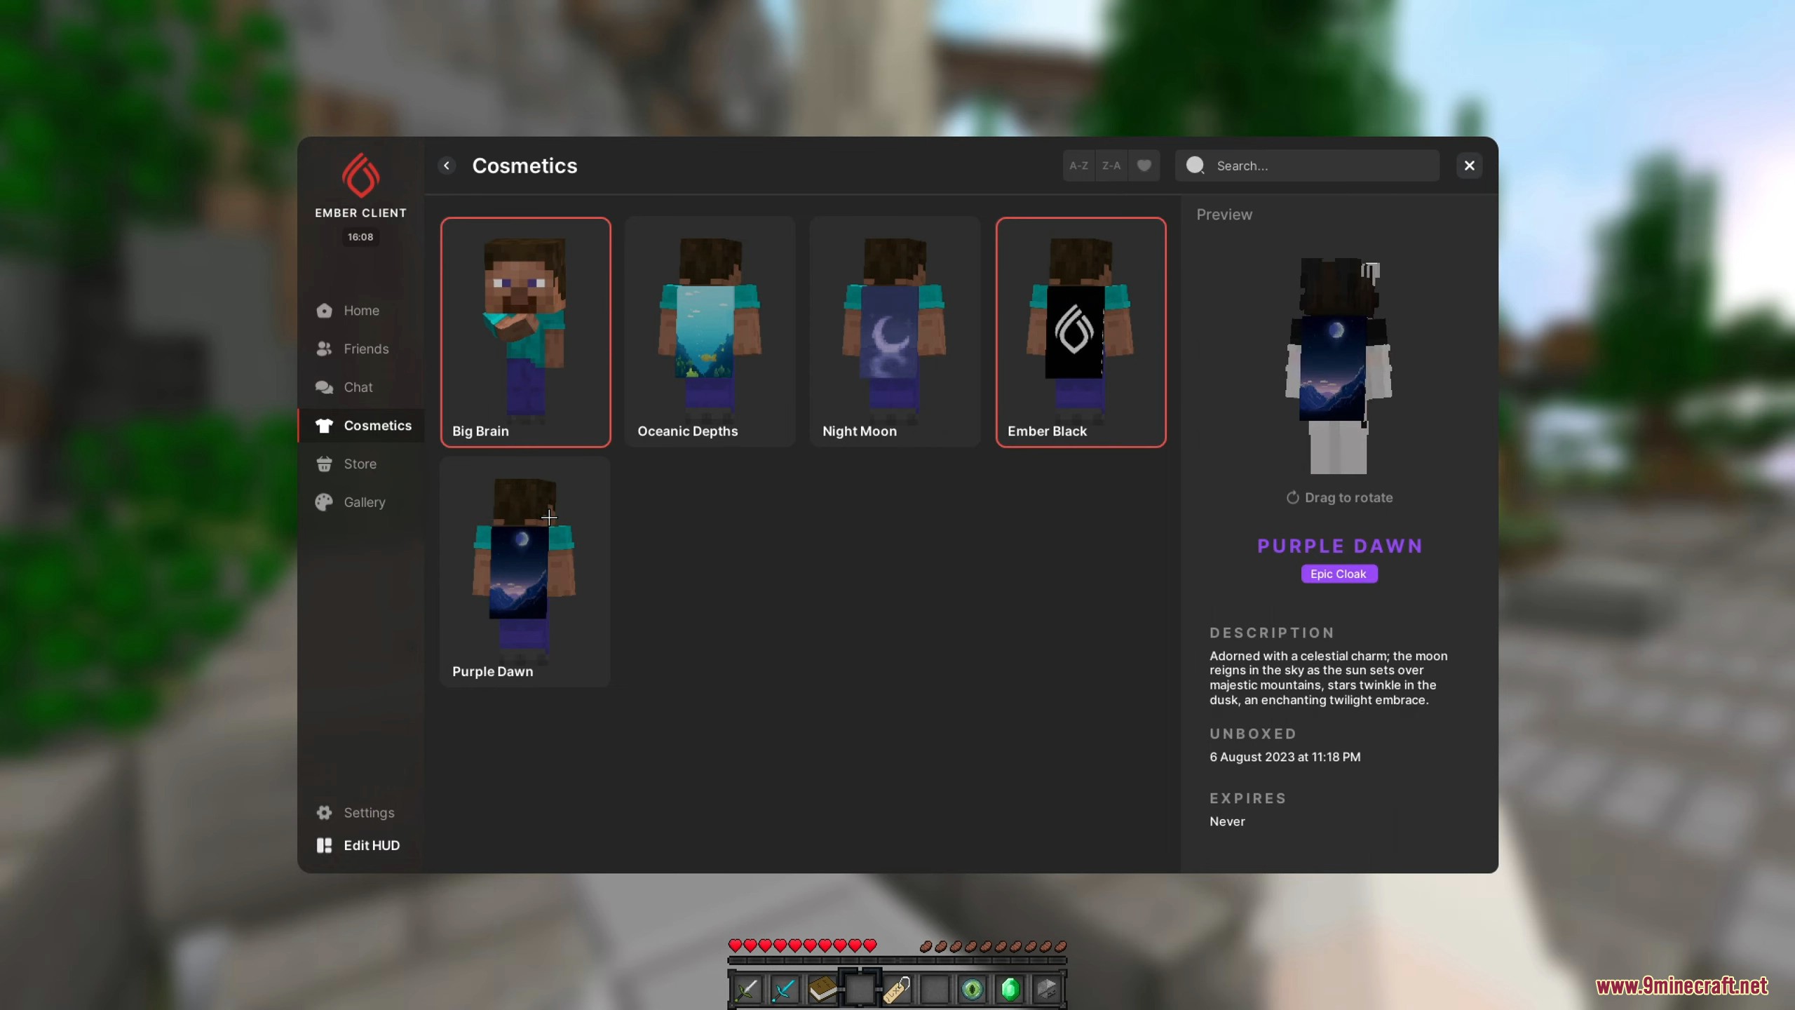This screenshot has height=1010, width=1795.
Task: Click the Home house icon
Action: (x=324, y=311)
